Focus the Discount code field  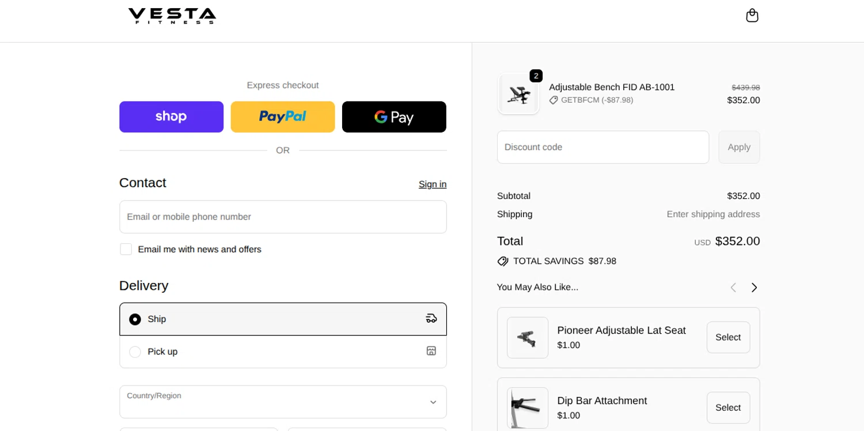[603, 147]
